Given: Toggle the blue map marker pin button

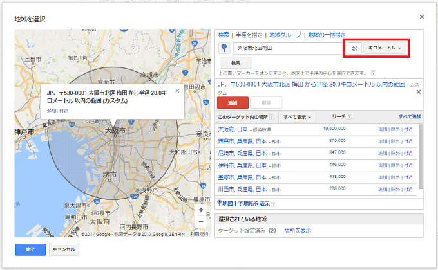Looking at the screenshot, I should coord(224,48).
